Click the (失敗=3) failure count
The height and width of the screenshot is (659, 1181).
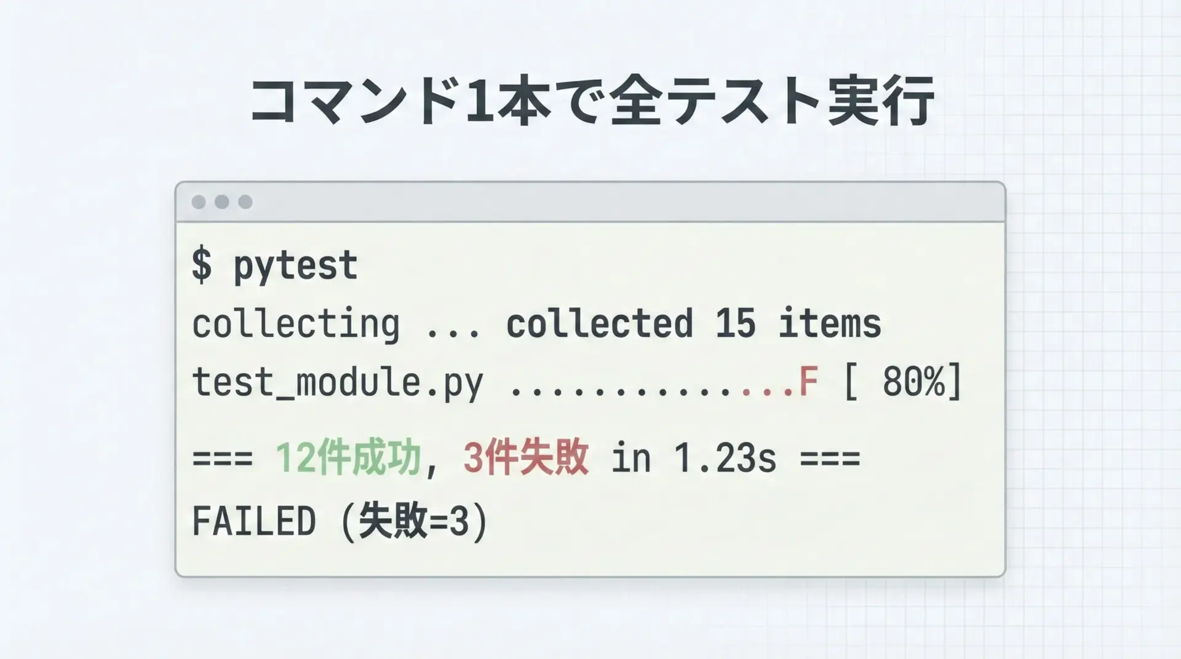point(415,521)
